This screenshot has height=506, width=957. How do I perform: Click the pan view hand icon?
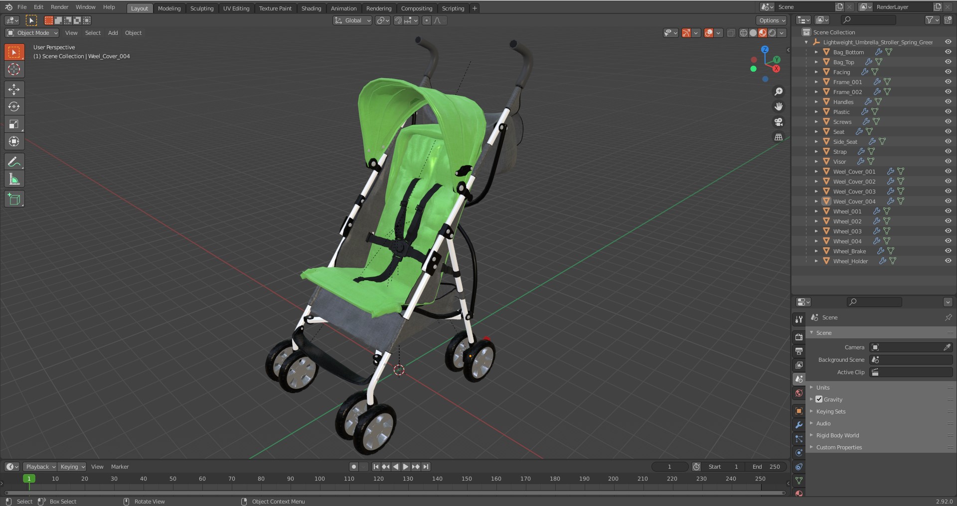[778, 106]
